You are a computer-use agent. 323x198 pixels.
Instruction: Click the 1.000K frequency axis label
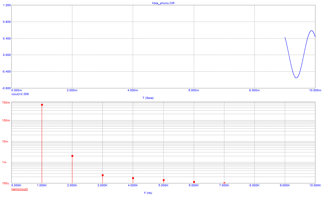[x=42, y=185]
